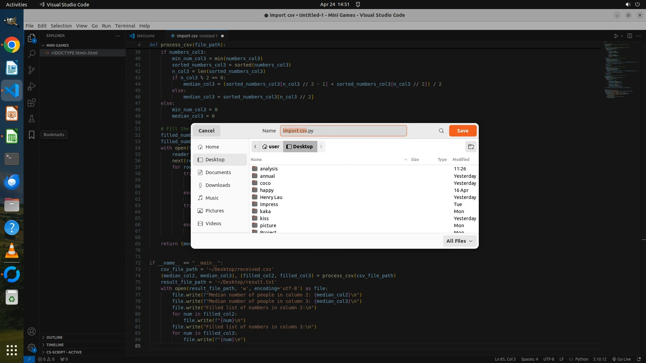Click the create new folder icon

[x=471, y=147]
